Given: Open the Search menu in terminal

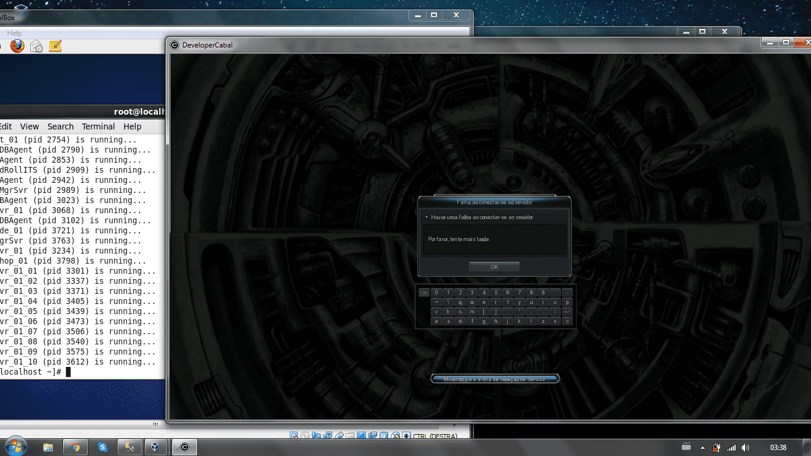Looking at the screenshot, I should 61,126.
